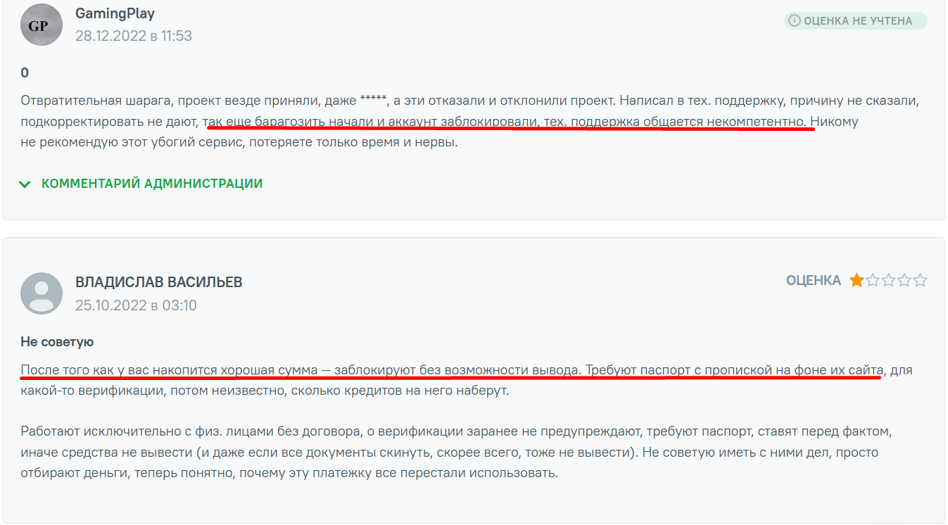Click the orange star rating indicator
Viewport: 948px width, 525px height.
857,279
